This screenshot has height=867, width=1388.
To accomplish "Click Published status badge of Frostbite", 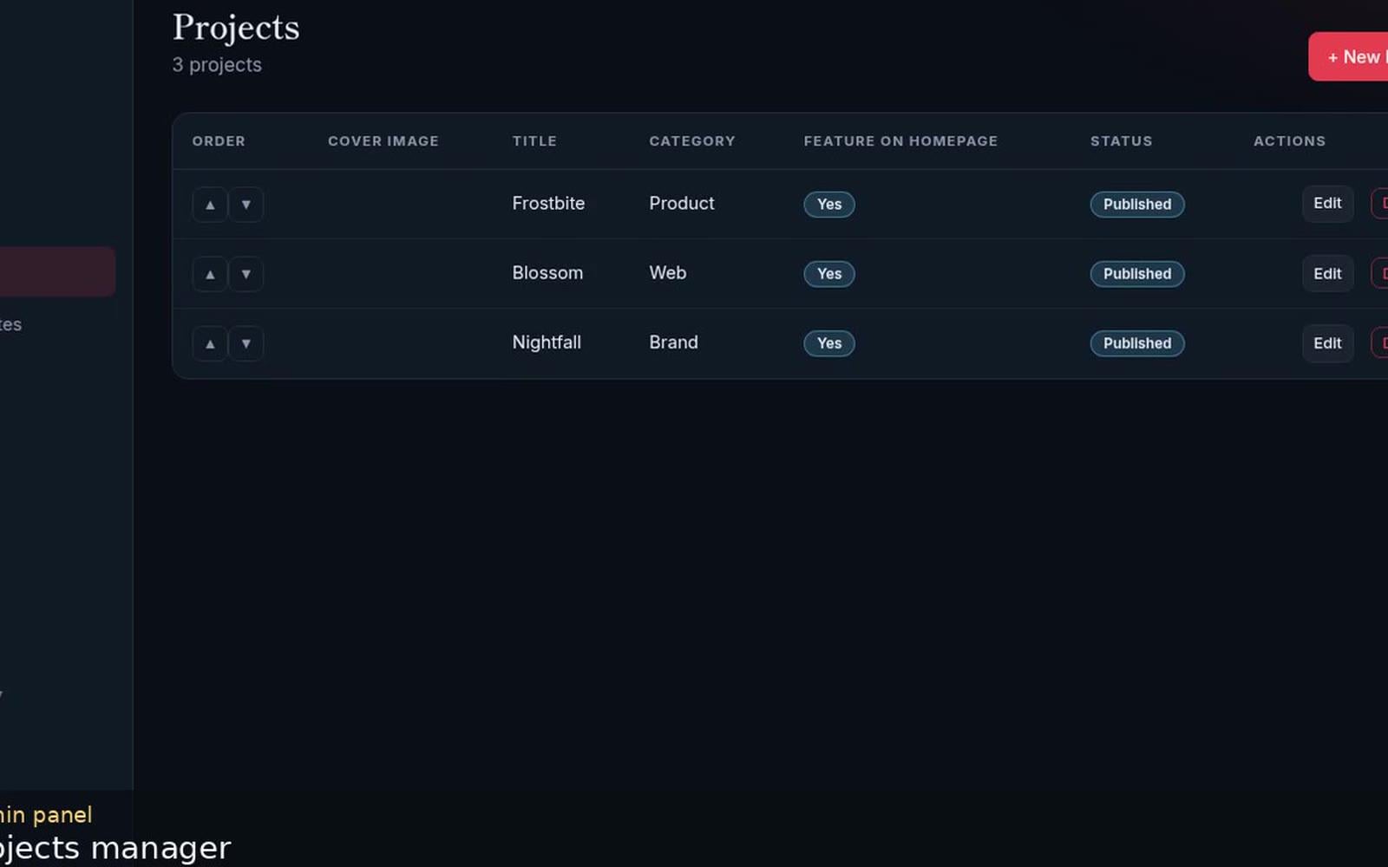I will pyautogui.click(x=1137, y=205).
